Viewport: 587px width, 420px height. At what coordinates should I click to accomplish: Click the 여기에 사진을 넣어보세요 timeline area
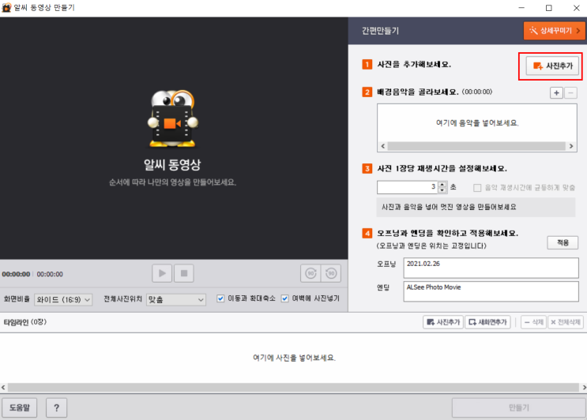pyautogui.click(x=294, y=358)
